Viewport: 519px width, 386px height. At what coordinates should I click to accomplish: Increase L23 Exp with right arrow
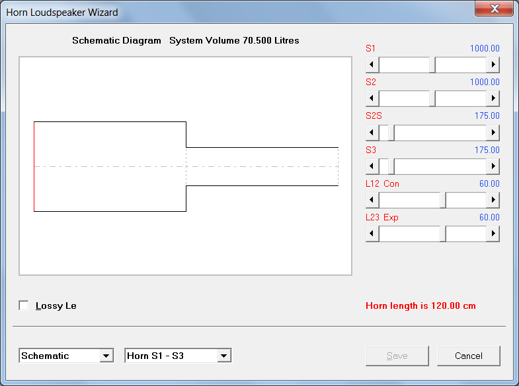coord(493,234)
